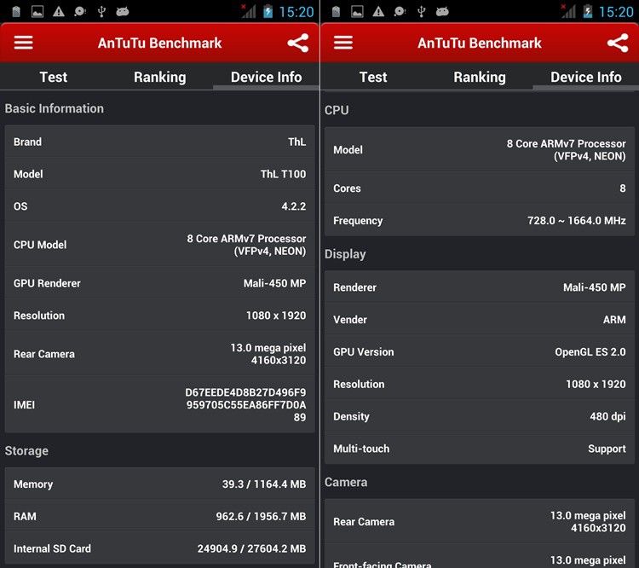Tap Memory 39.3 / 1164.4 MB row

pos(160,484)
